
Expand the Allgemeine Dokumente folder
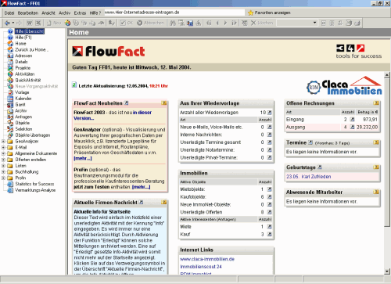pyautogui.click(x=3, y=153)
